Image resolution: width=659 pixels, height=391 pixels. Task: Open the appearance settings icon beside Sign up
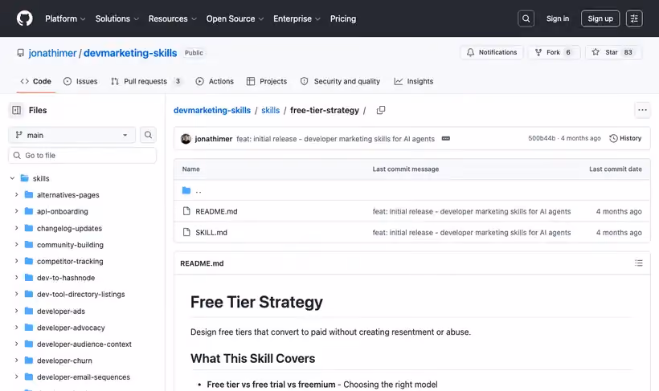tap(634, 18)
